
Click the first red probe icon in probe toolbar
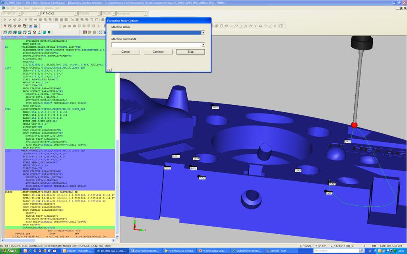pyautogui.click(x=5, y=26)
